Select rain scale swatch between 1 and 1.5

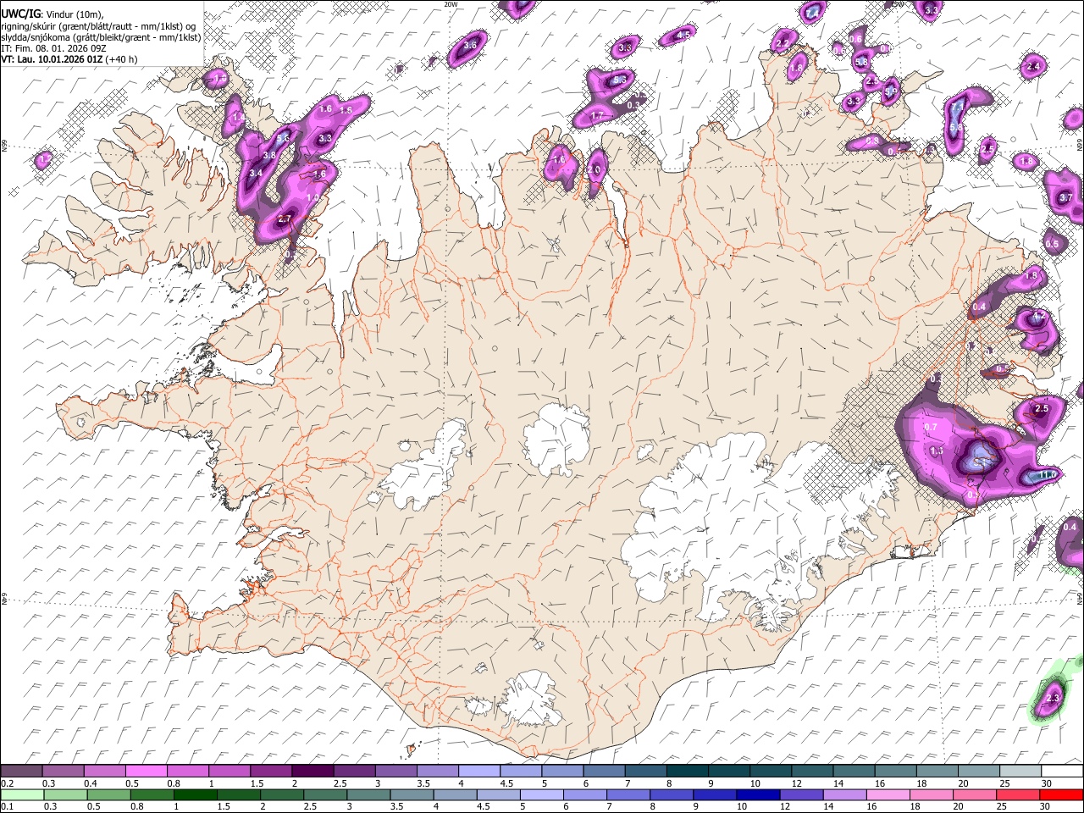click(196, 794)
